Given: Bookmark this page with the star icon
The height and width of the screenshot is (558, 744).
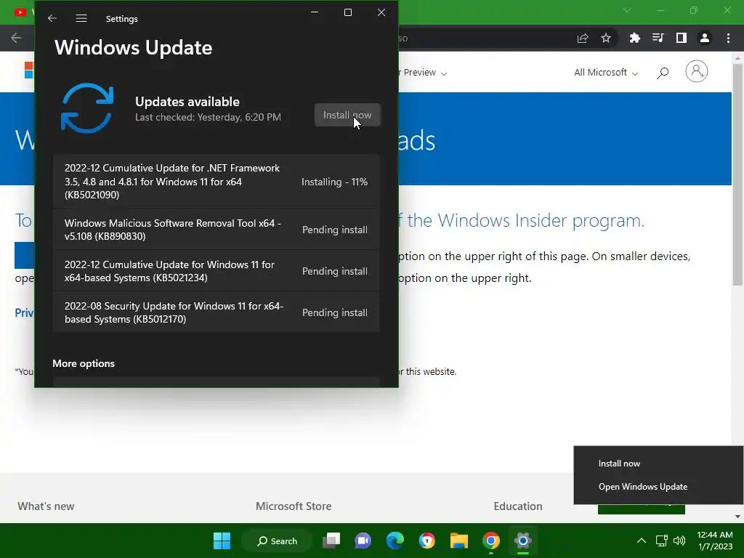Looking at the screenshot, I should click(x=606, y=39).
